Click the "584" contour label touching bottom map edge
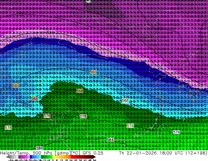208x161 pixels. pos(39,148)
